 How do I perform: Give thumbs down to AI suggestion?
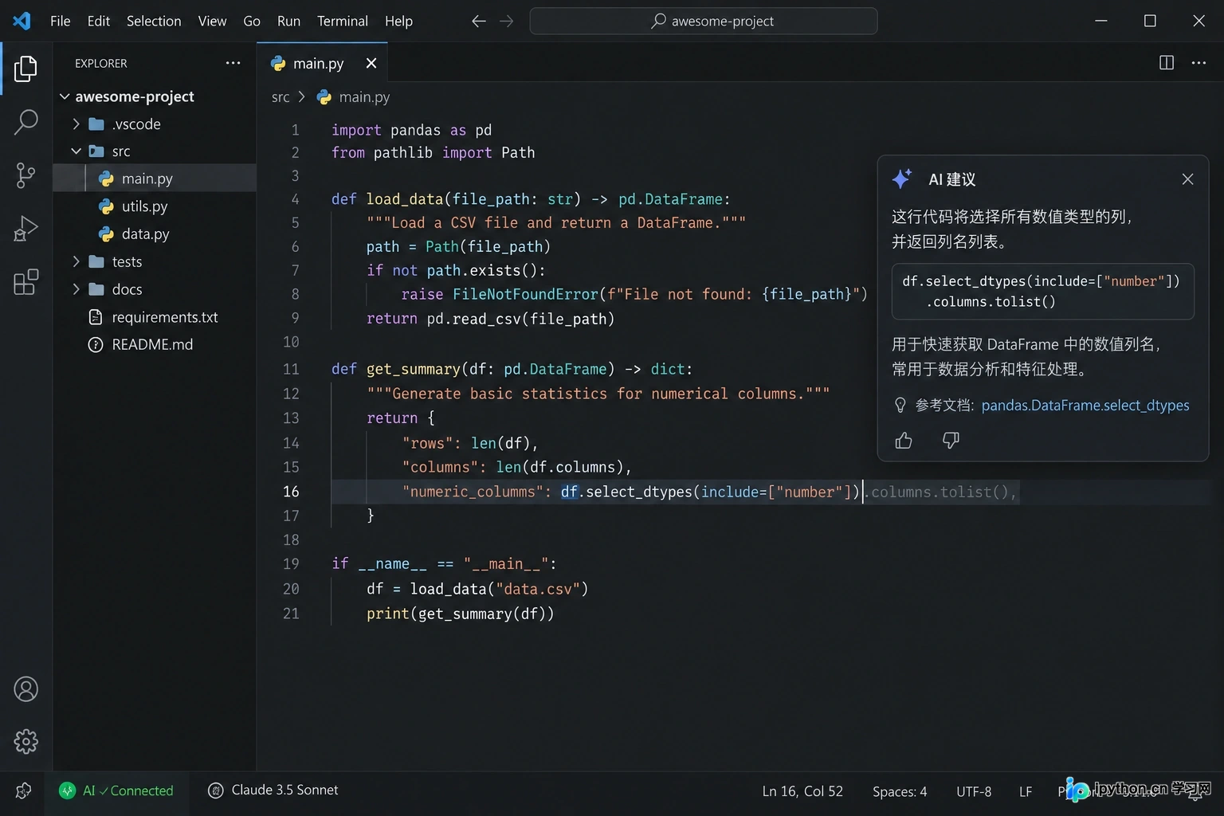point(951,441)
